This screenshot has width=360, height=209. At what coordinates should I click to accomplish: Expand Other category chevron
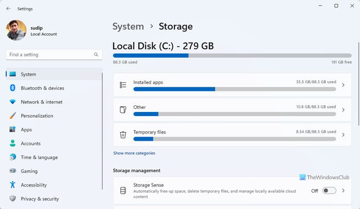(x=343, y=110)
